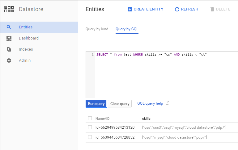Select the Query by GQL tab
The image size is (238, 150).
coord(127,29)
